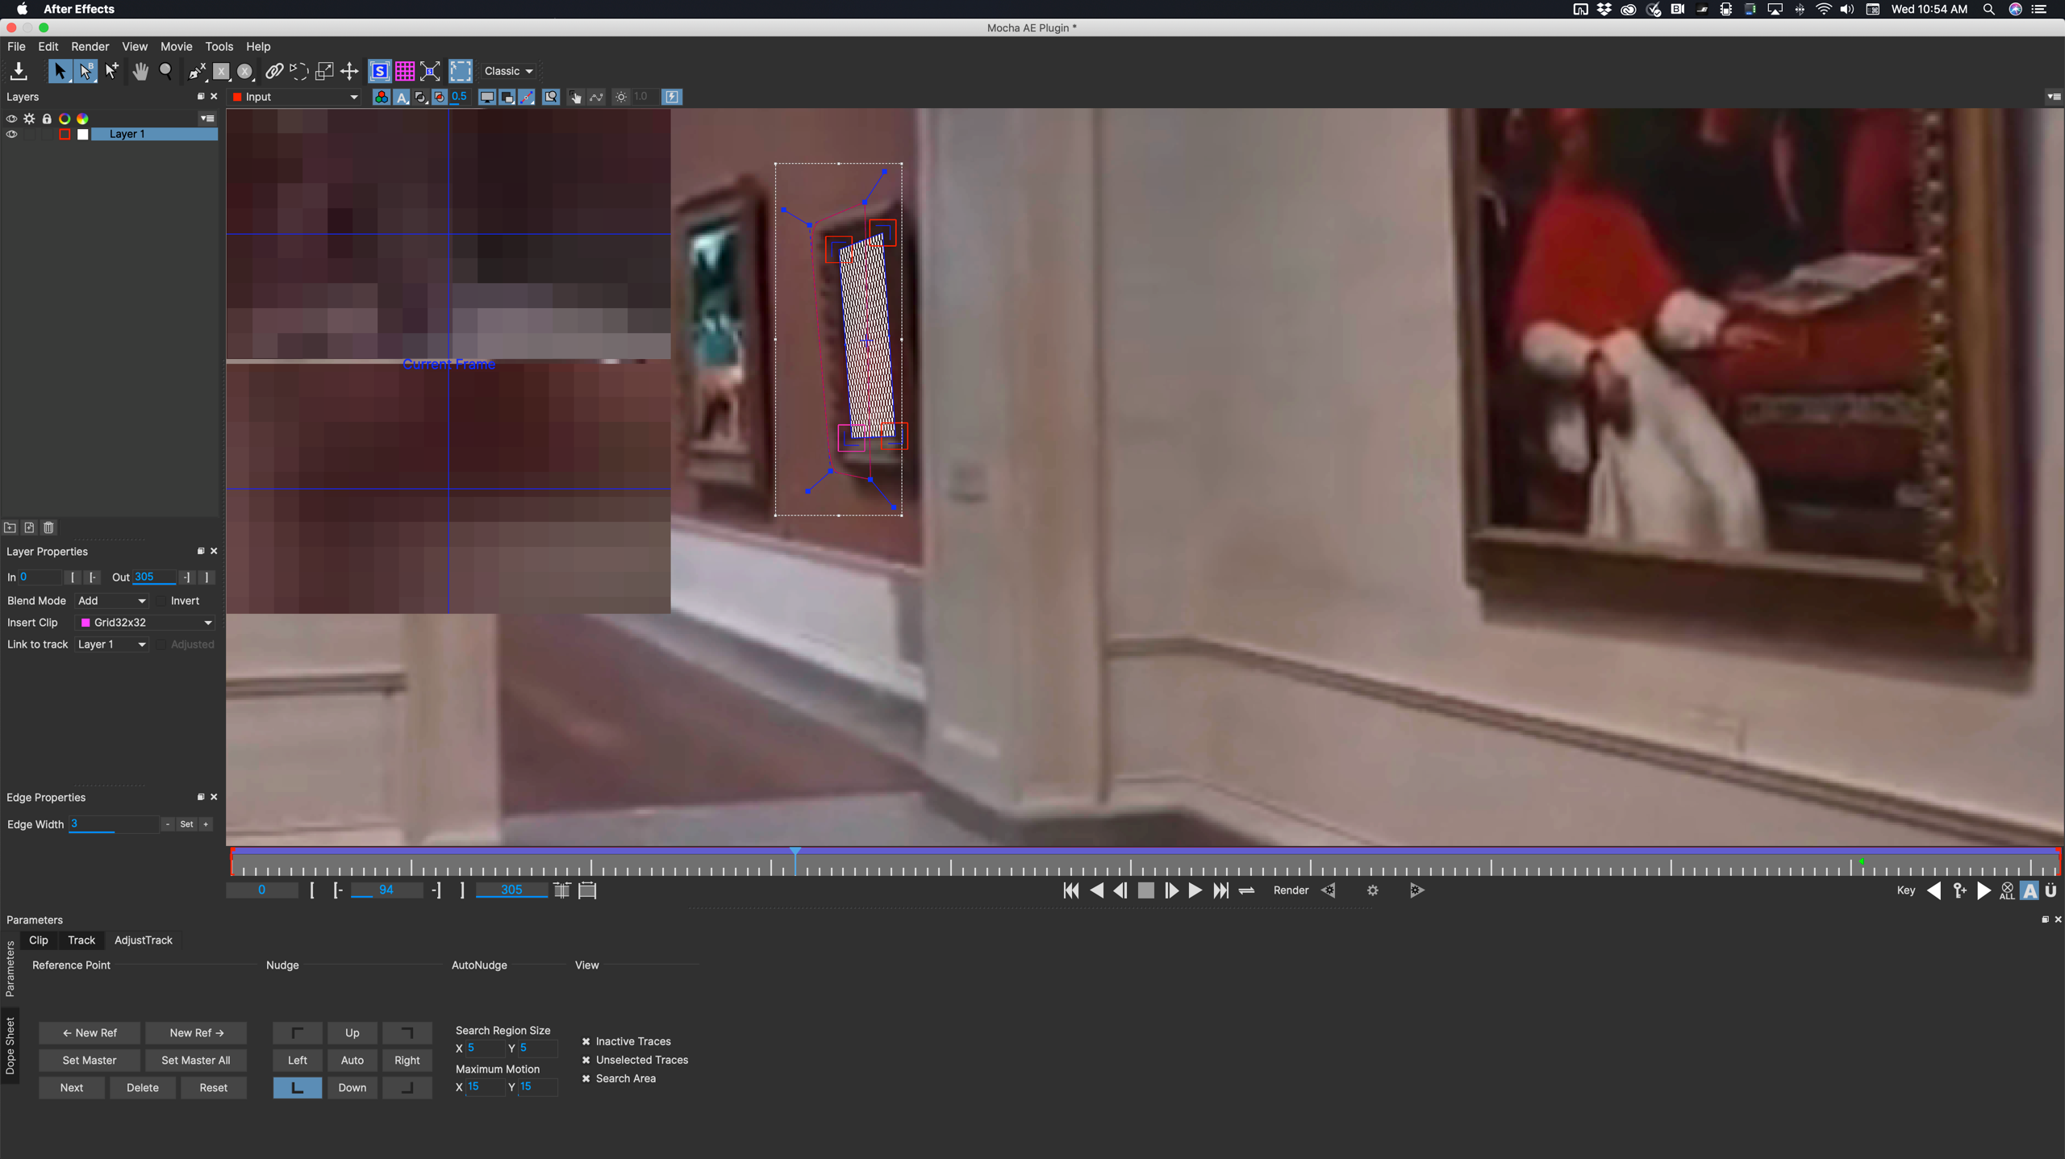Select the Add Point tool
Screen dimensions: 2065x1159
coord(111,71)
